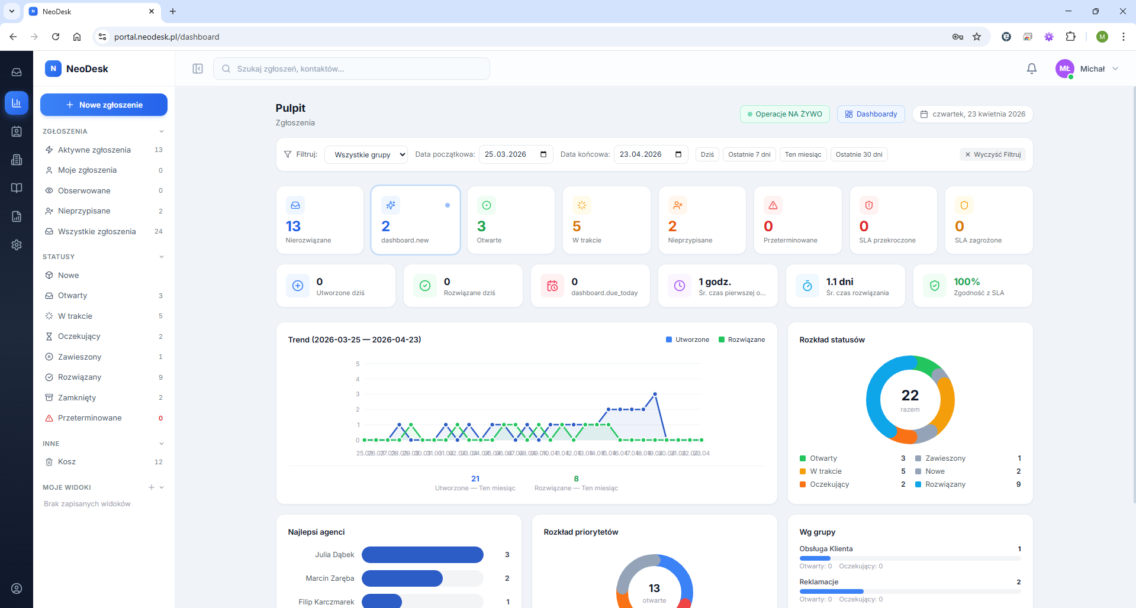This screenshot has width=1136, height=608.
Task: Open knowledge base book icon
Action: 17,188
